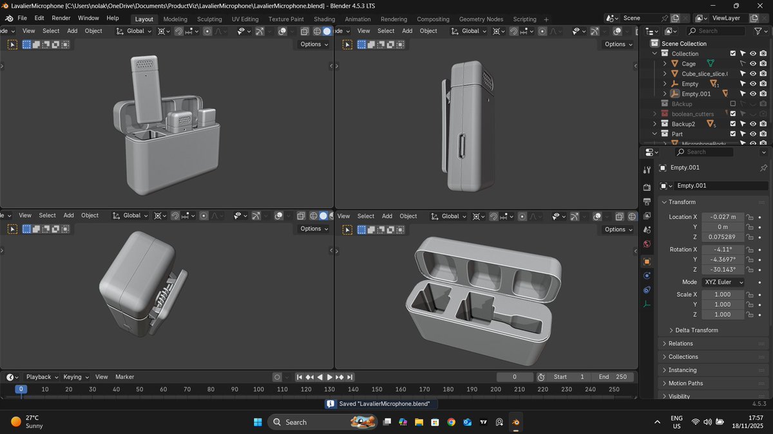The height and width of the screenshot is (434, 773).
Task: Open the Object Data (empty) properties tab
Action: click(647, 304)
